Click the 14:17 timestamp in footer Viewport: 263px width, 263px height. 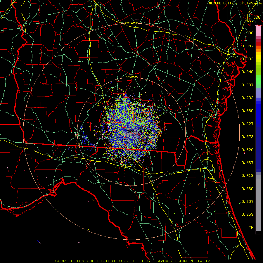click(x=204, y=261)
